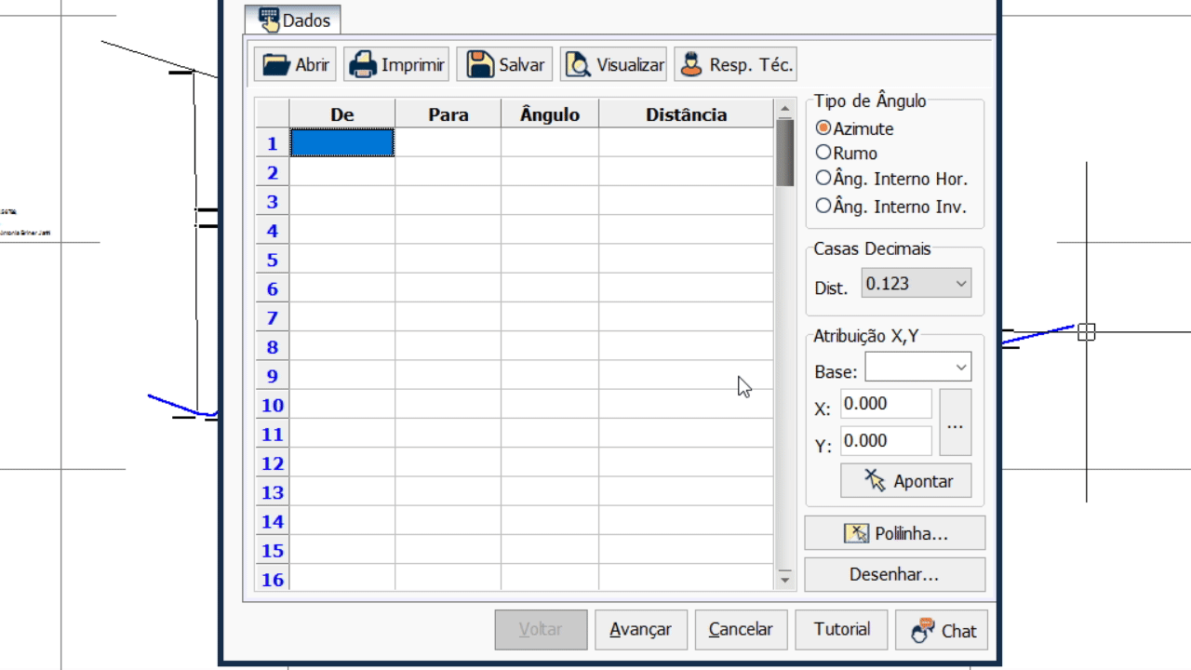Choose Âng. Interno Inv. radio button
Screen dimensions: 1191x670
(x=823, y=206)
